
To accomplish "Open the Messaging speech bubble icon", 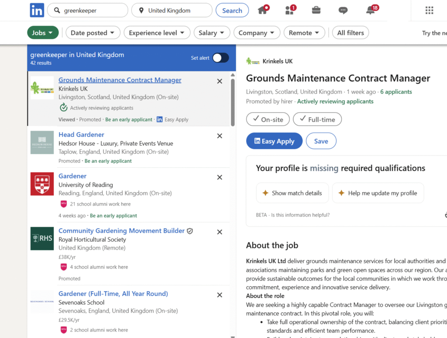I will pyautogui.click(x=343, y=10).
